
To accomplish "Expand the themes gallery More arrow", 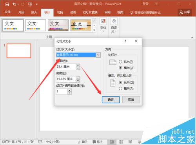I will pos(94,30).
